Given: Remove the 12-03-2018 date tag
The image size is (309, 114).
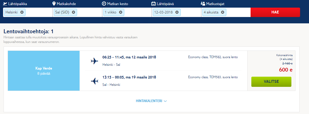Looking at the screenshot, I should [177, 12].
